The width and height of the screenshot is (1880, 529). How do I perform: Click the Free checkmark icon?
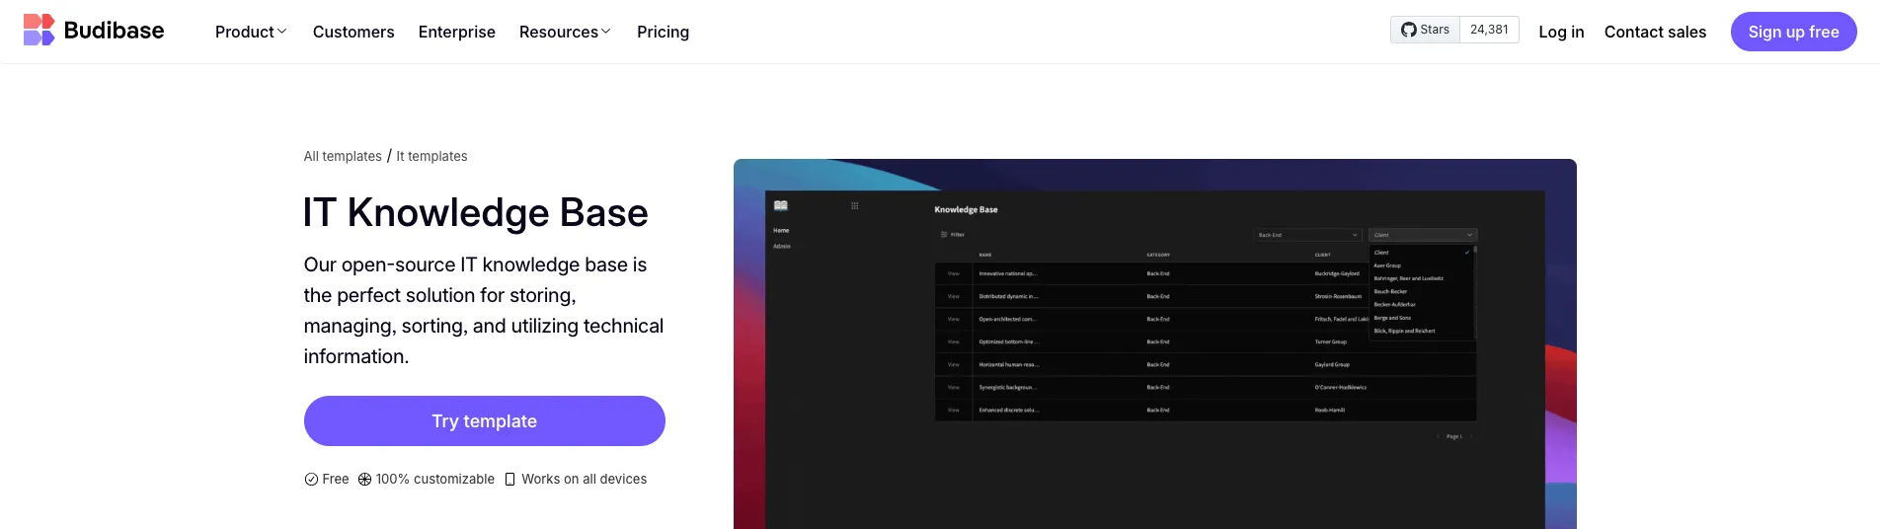point(311,479)
